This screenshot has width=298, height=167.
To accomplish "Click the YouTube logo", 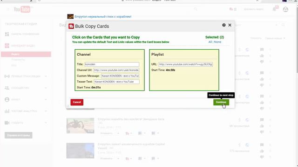I will (22, 9).
